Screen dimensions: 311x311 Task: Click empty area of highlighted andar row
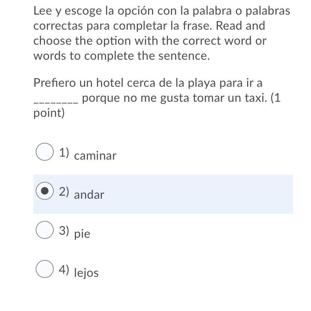click(198, 194)
